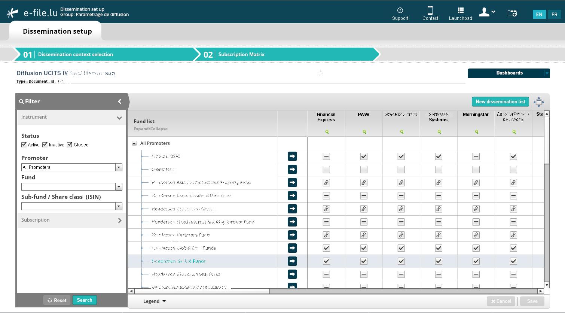565x313 pixels.
Task: Open the Contact phone icon
Action: (x=430, y=10)
